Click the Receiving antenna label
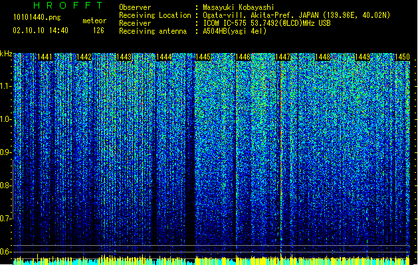The image size is (418, 265). click(x=153, y=31)
